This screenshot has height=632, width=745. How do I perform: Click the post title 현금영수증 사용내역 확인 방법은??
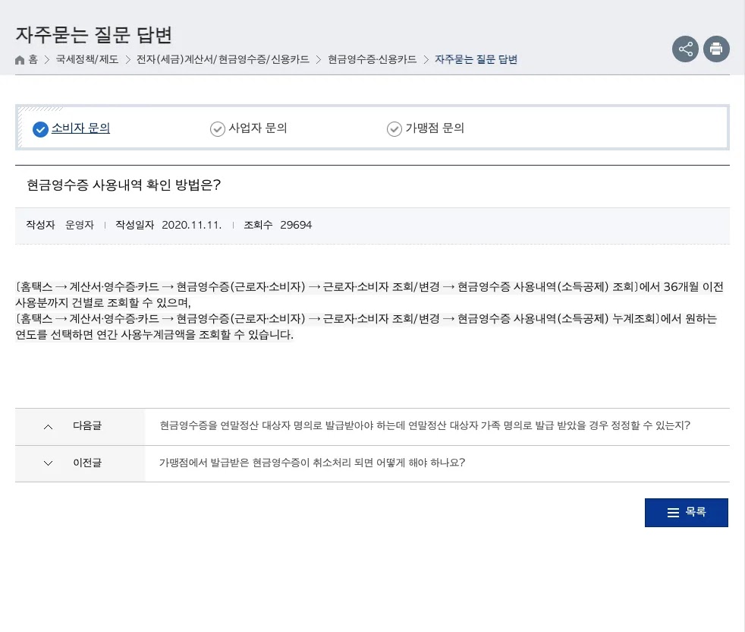click(x=124, y=185)
